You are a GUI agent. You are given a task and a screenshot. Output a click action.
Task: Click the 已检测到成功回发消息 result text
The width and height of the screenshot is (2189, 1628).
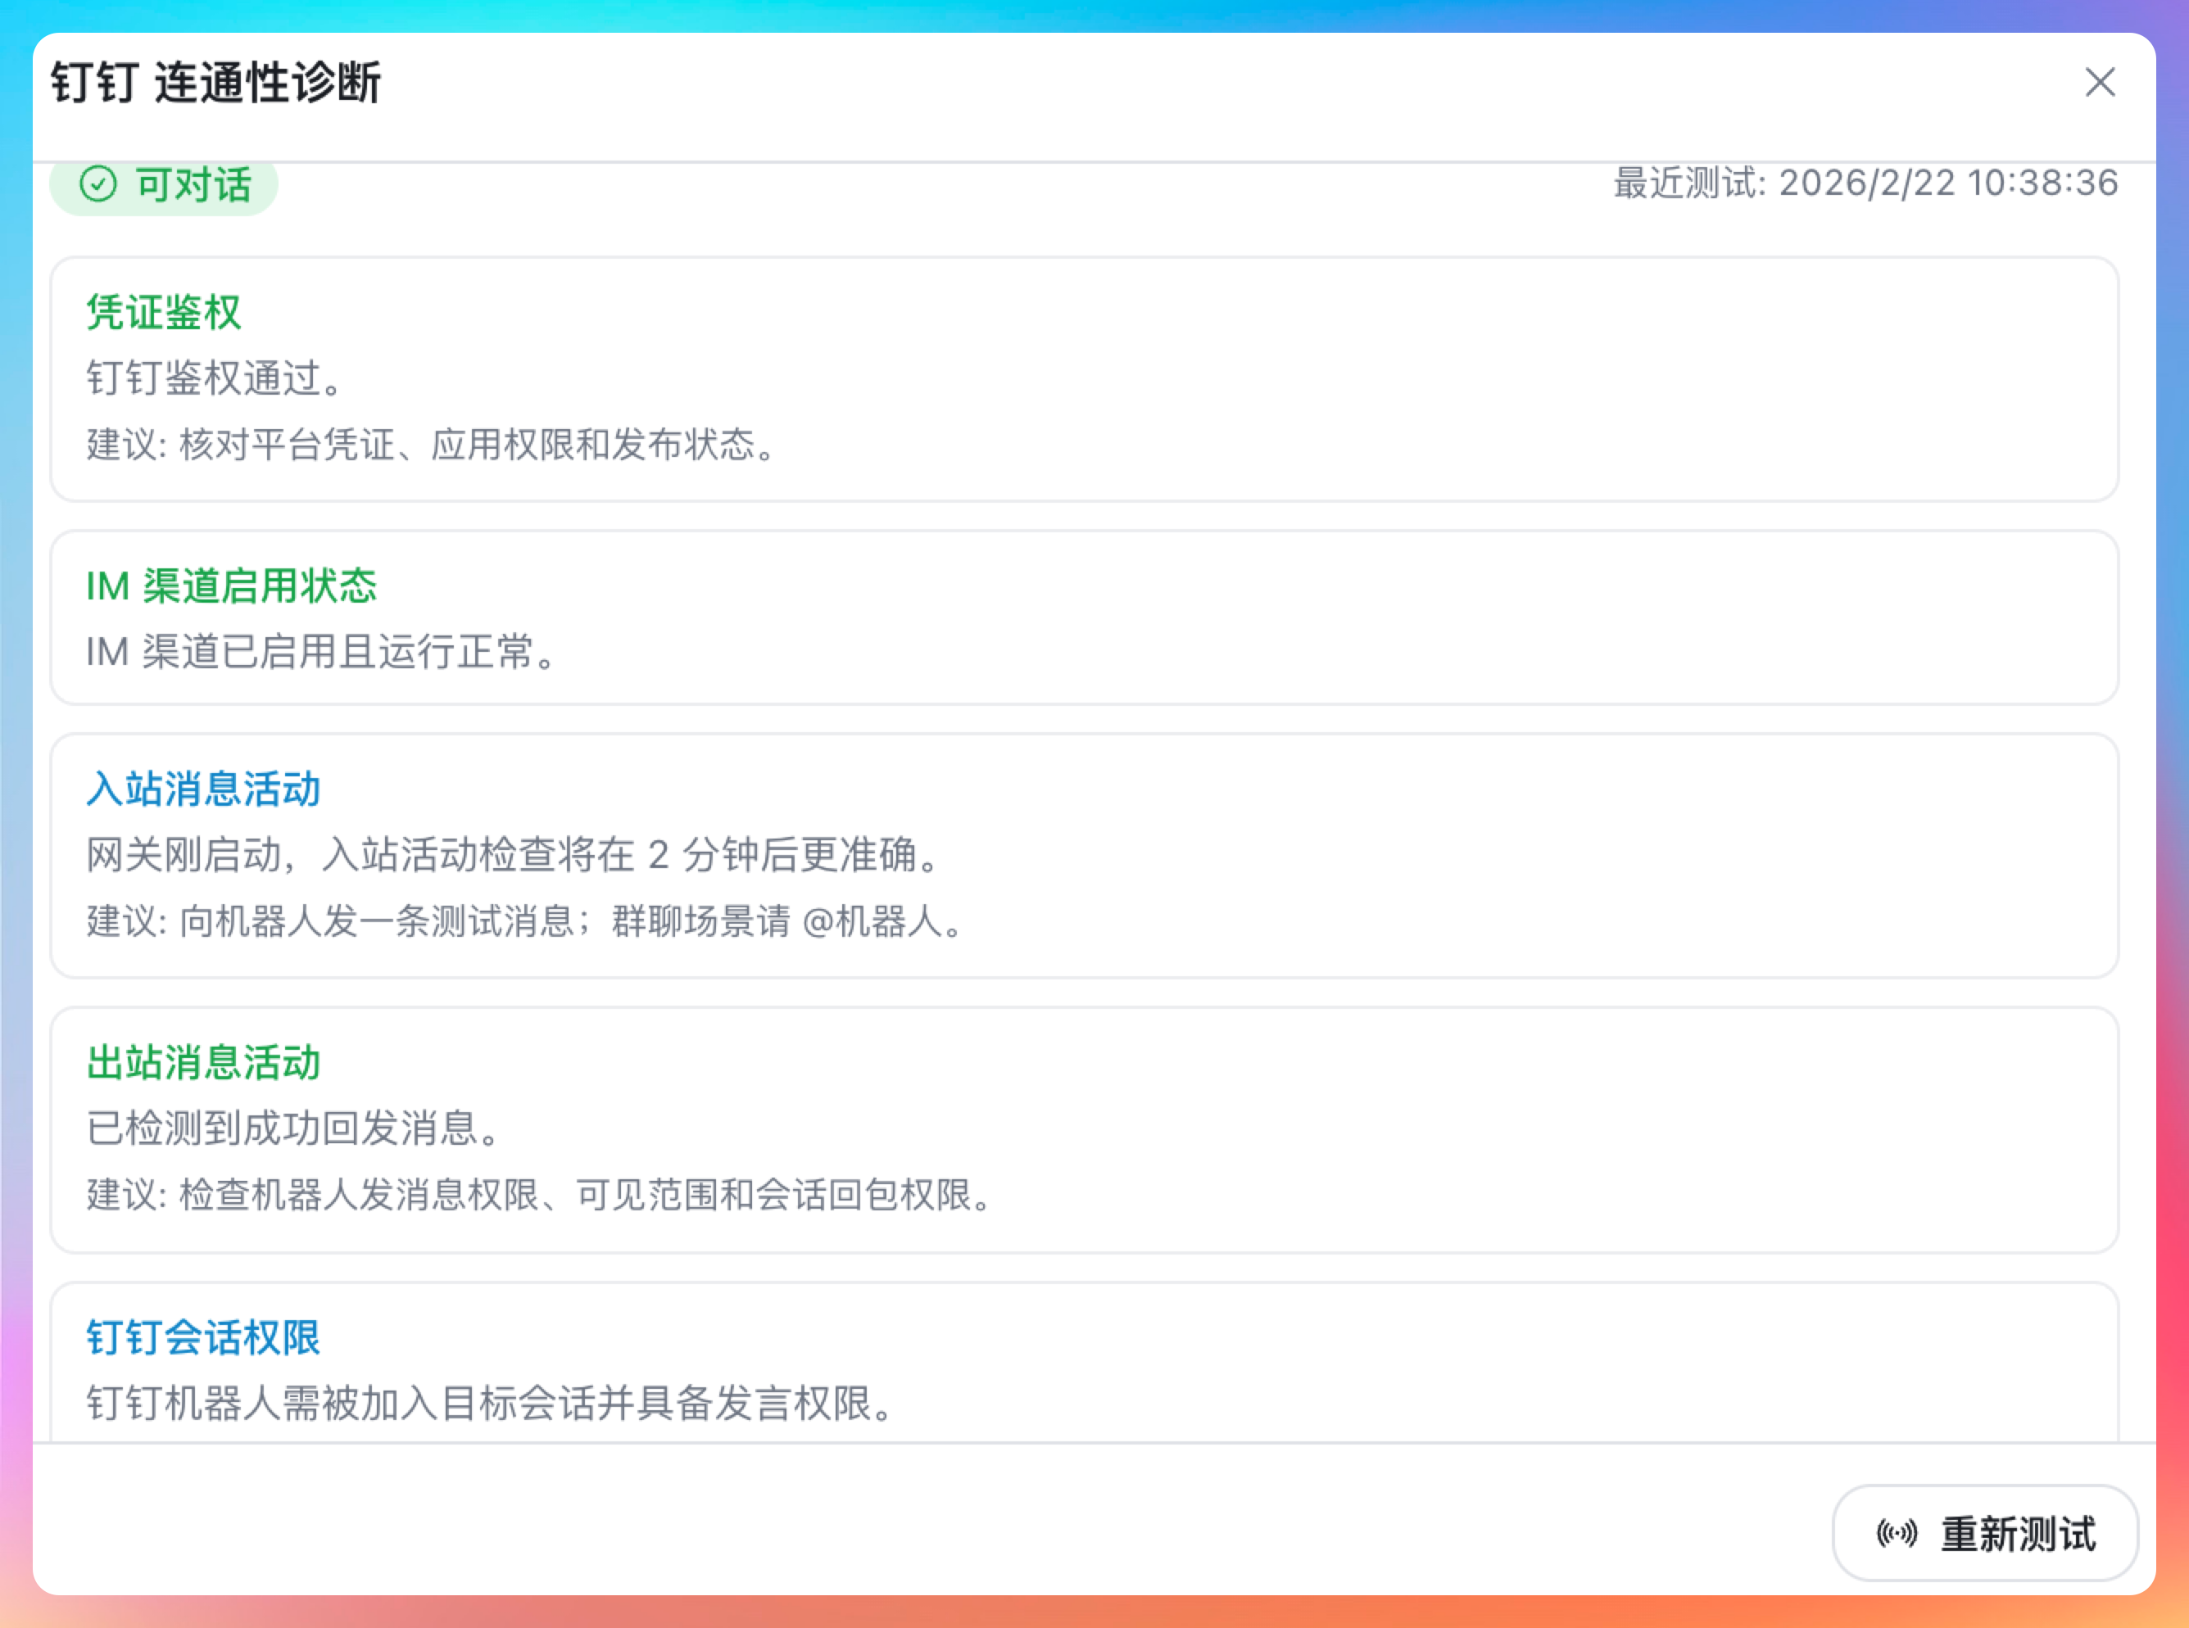(294, 1129)
